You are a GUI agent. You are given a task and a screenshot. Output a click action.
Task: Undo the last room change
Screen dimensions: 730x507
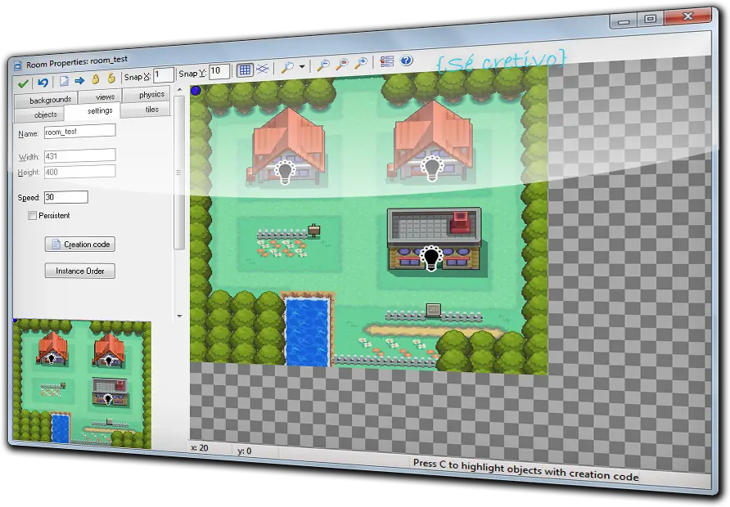[x=43, y=83]
